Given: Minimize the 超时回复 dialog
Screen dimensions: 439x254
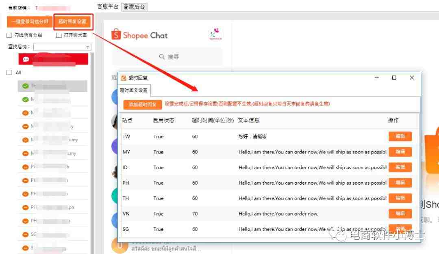Looking at the screenshot, I should [x=376, y=77].
